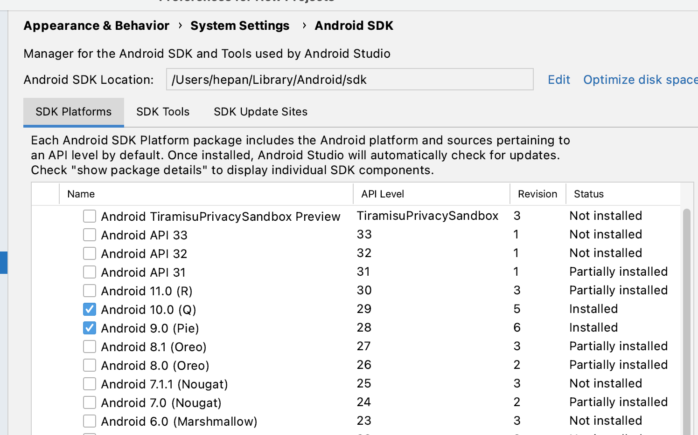Click the Revision column header
The width and height of the screenshot is (698, 435).
tap(537, 194)
